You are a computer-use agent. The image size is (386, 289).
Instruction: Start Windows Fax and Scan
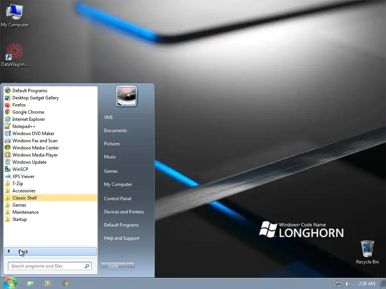(51, 141)
